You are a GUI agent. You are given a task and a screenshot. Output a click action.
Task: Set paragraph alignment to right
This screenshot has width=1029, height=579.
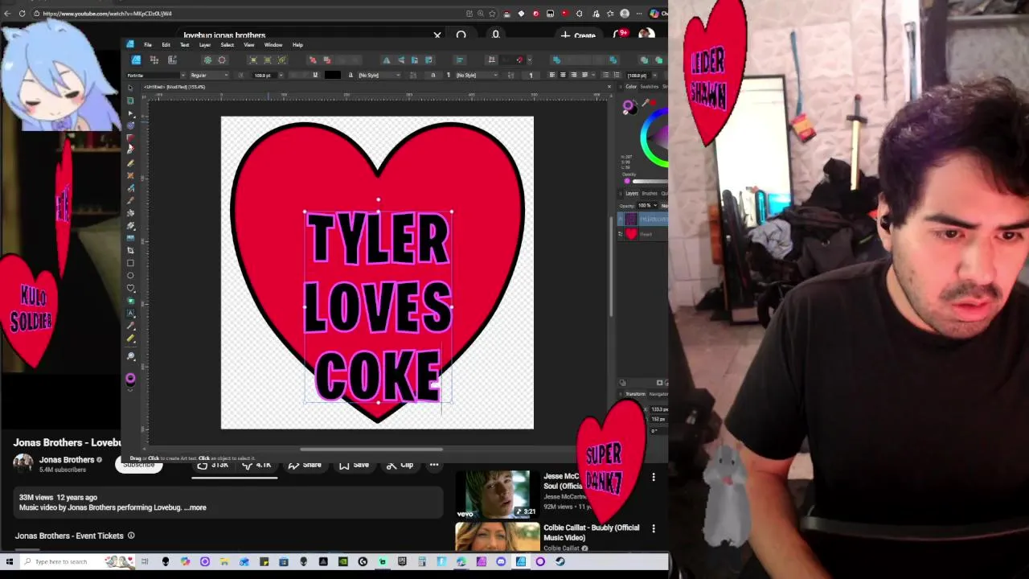[x=573, y=75]
